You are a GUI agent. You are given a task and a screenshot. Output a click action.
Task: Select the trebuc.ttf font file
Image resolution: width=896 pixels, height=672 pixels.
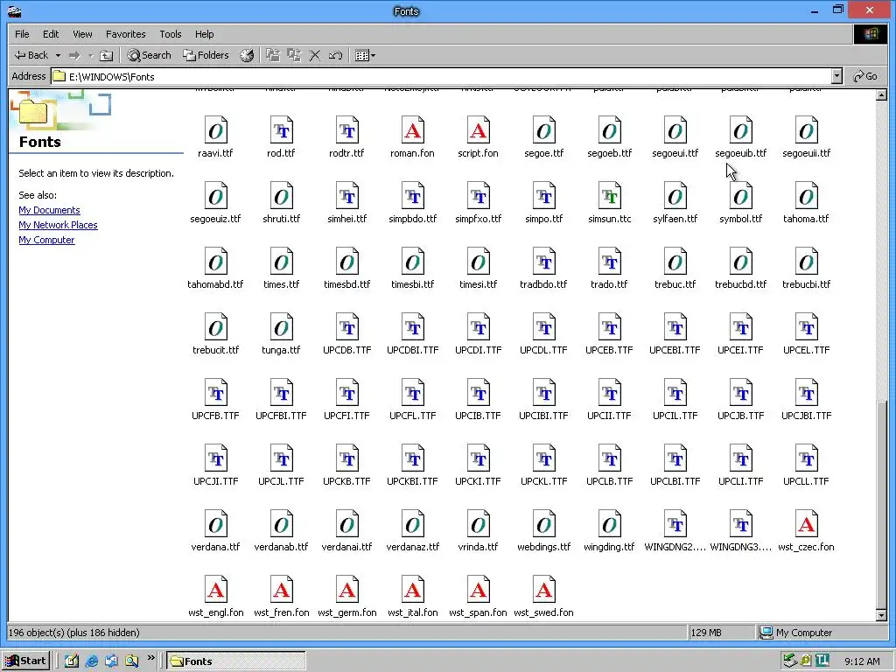(x=675, y=269)
